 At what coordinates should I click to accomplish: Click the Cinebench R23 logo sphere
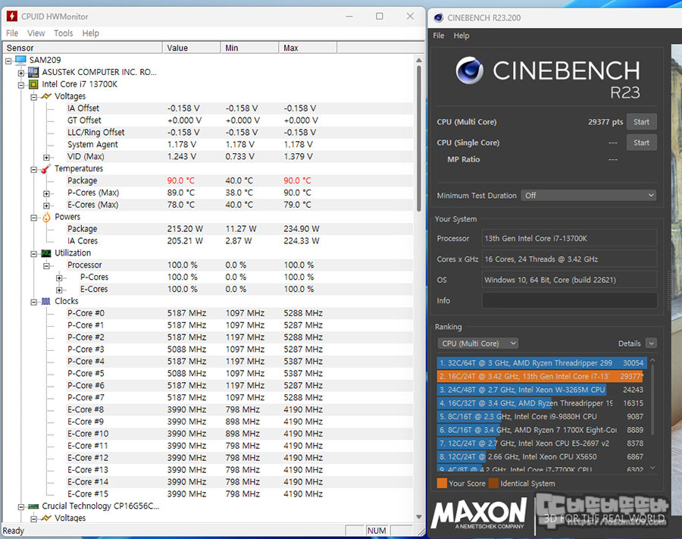point(469,71)
